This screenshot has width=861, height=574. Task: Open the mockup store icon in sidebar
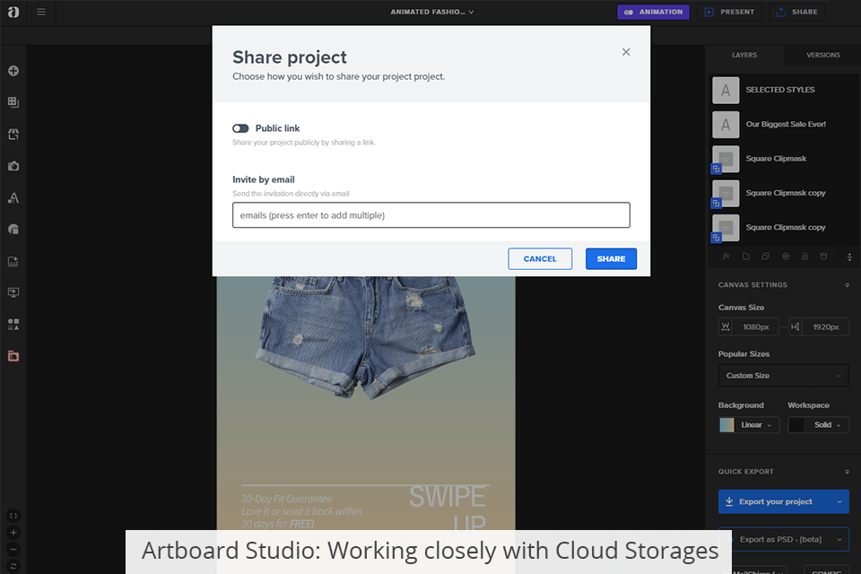13,134
